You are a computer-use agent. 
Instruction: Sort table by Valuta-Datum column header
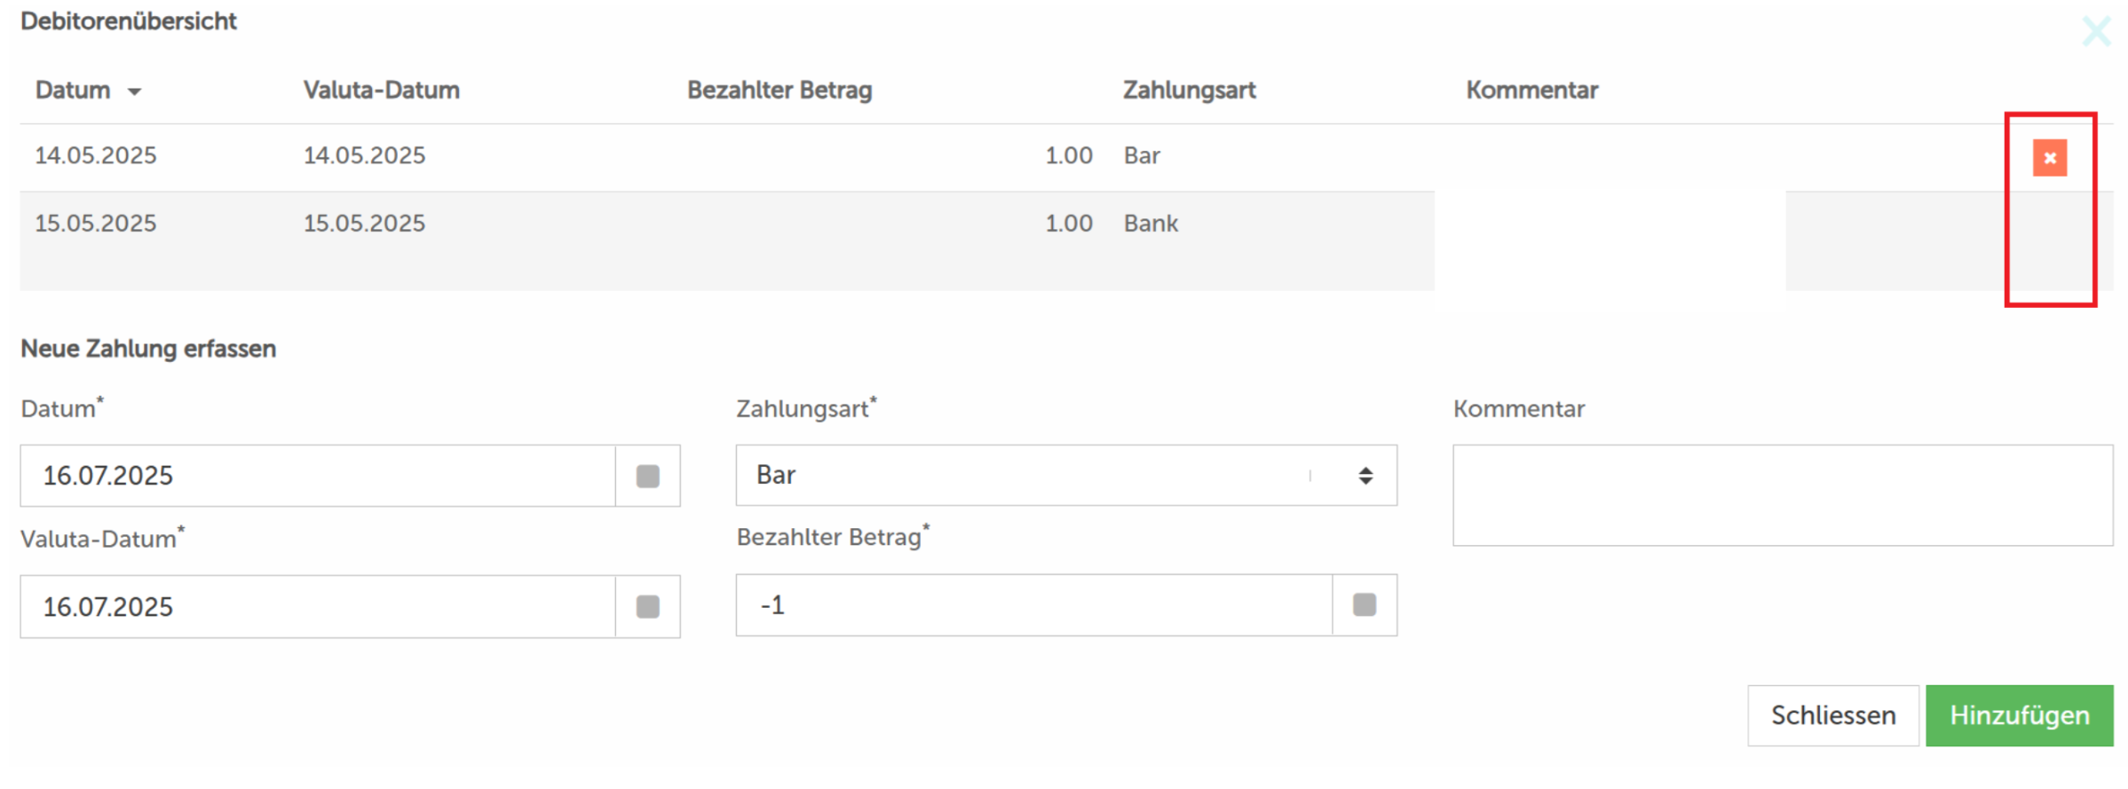click(x=382, y=91)
